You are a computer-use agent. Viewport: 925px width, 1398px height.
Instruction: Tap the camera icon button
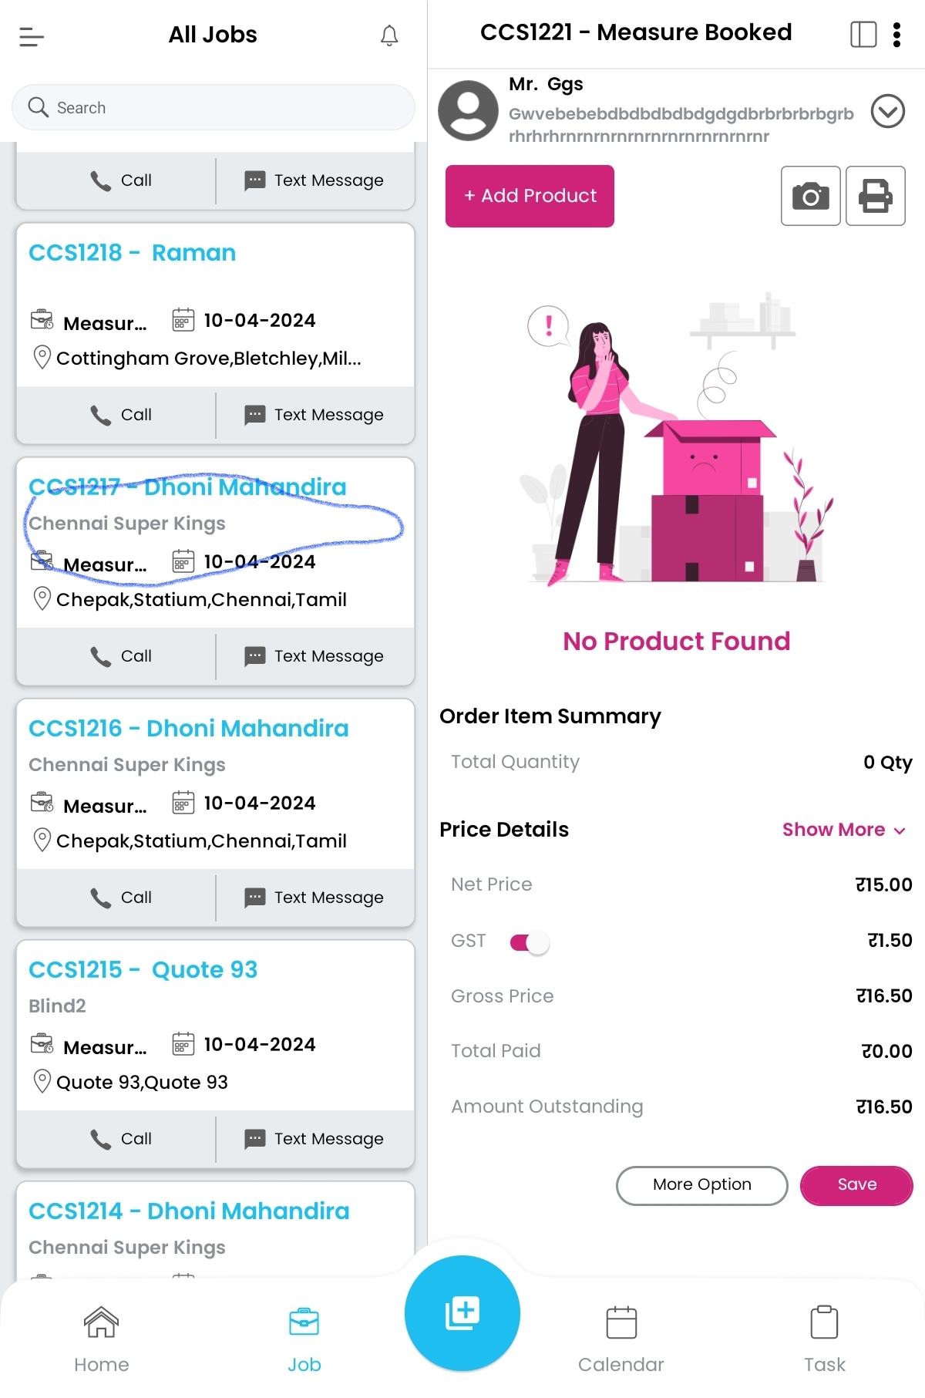pyautogui.click(x=810, y=196)
